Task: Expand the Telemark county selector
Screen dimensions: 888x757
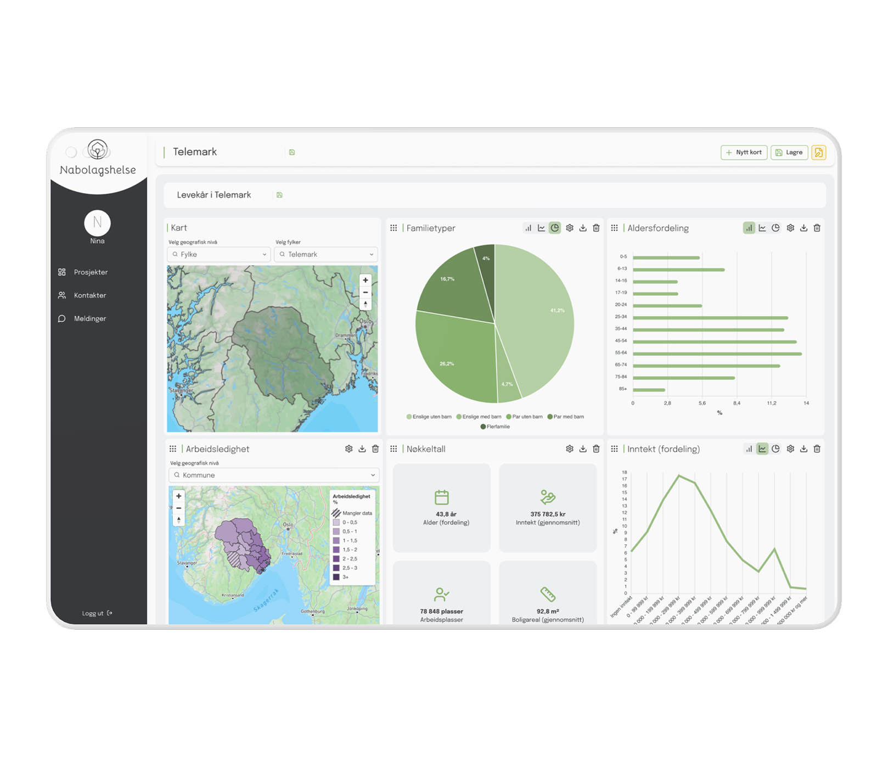Action: (x=326, y=254)
